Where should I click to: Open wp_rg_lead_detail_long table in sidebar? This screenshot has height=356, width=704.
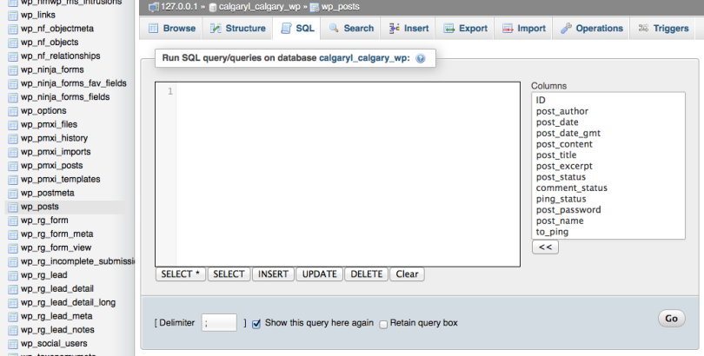(69, 303)
